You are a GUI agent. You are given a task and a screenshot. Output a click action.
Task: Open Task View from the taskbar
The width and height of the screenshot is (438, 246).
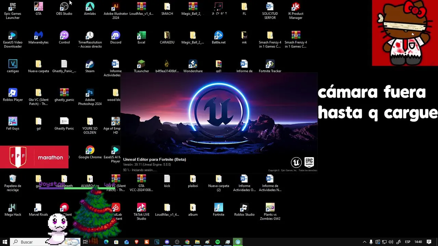[x=85, y=242]
